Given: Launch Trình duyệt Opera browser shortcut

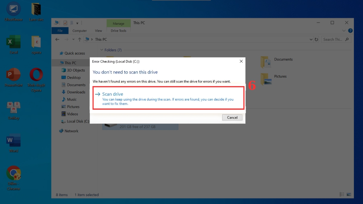Looking at the screenshot, I should pos(36,80).
